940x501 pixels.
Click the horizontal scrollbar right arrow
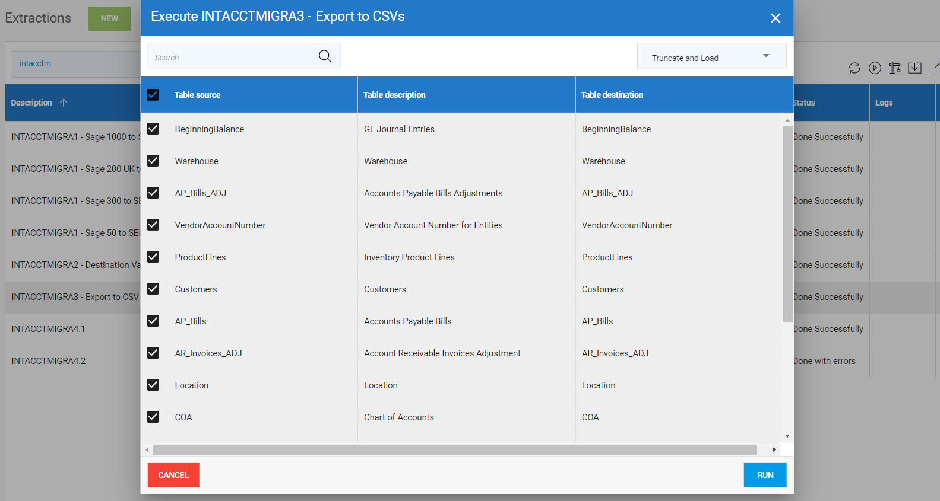tap(774, 449)
